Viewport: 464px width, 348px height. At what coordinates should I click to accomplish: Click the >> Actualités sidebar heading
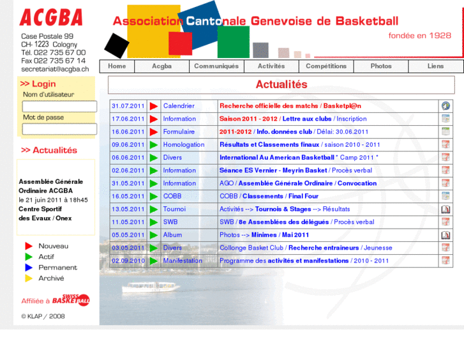click(x=49, y=150)
